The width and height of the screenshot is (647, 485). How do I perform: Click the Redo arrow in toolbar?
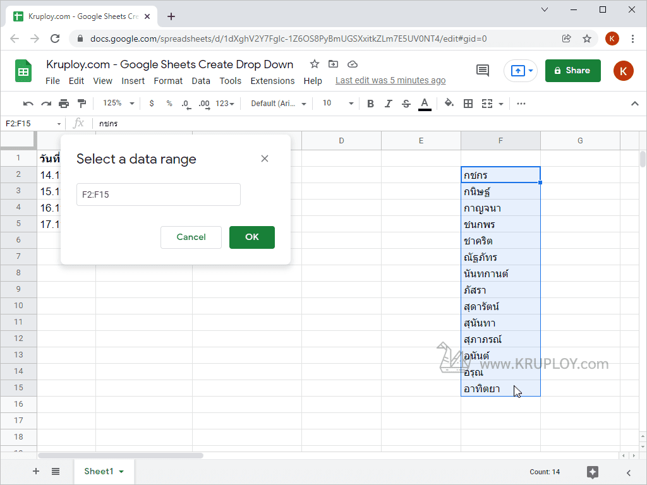(45, 104)
